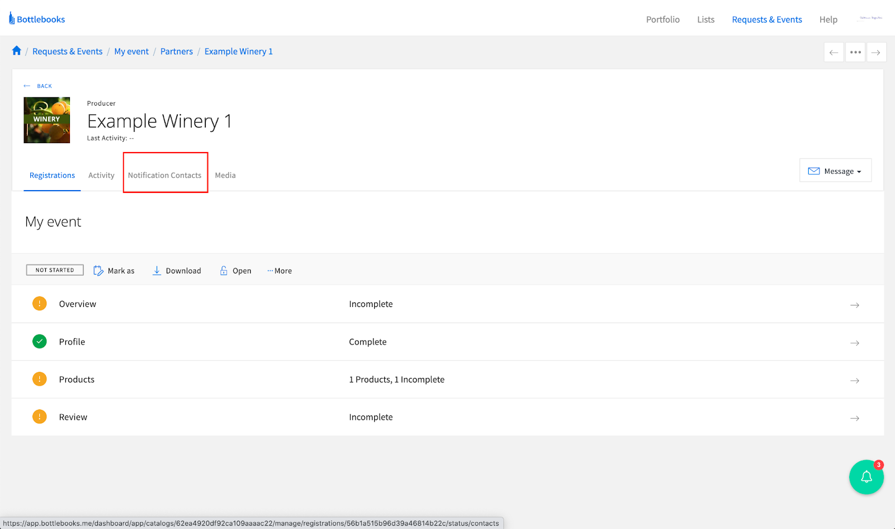Click the Overview row label

point(78,304)
